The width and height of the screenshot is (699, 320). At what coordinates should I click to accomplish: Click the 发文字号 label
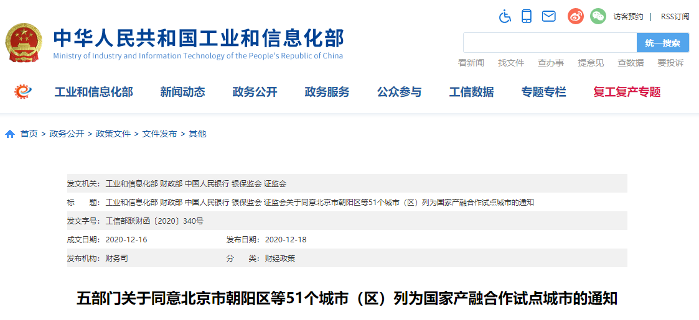pyautogui.click(x=84, y=221)
